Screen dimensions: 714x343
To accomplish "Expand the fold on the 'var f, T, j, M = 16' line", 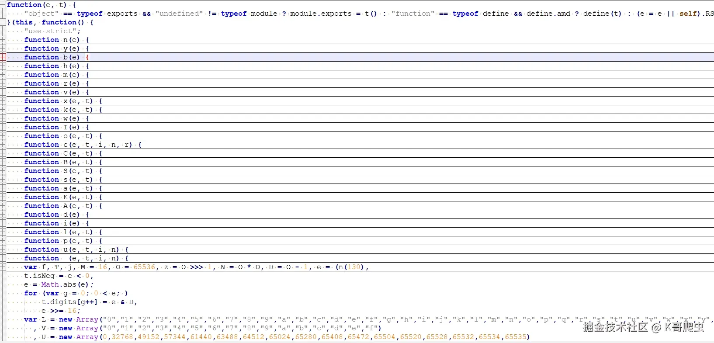I will pyautogui.click(x=3, y=267).
